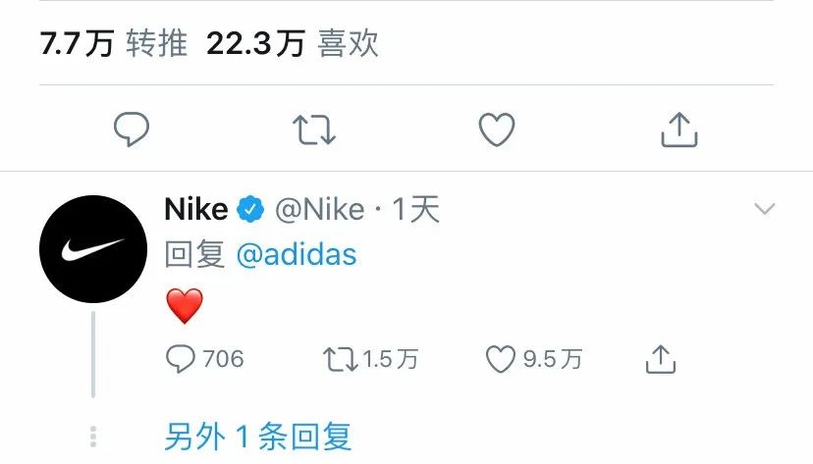Open the @adidas mention link
This screenshot has width=813, height=464.
[297, 255]
